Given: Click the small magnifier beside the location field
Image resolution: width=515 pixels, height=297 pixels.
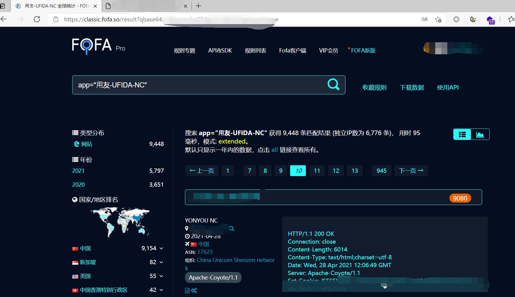Looking at the screenshot, I should (232, 229).
